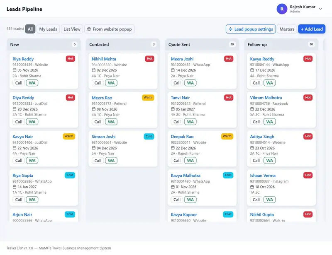Click Warm badge on Deepak Rao card
Image resolution: width=332 pixels, height=255 pixels.
(x=227, y=136)
